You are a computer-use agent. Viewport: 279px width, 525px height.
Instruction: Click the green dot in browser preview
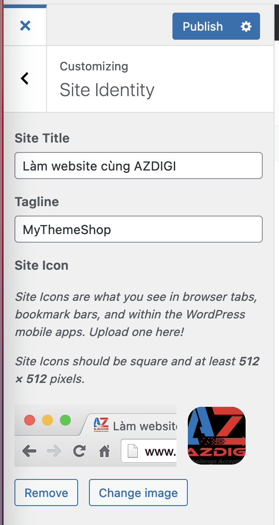click(x=65, y=420)
